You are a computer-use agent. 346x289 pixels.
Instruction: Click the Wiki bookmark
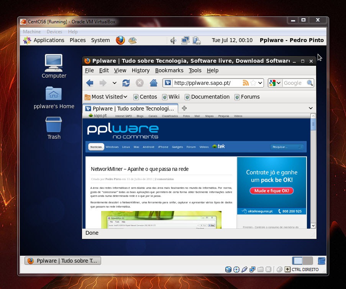171,97
